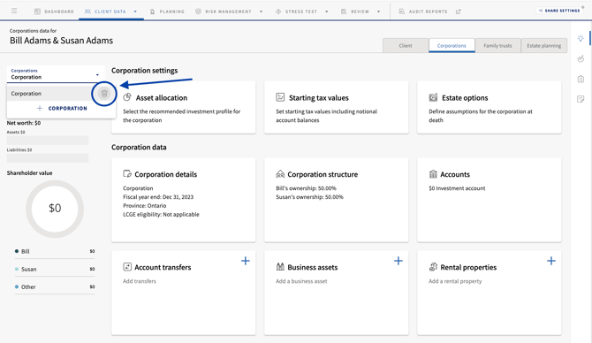Click the Accounts bank building icon
The width and height of the screenshot is (592, 343).
coord(433,174)
